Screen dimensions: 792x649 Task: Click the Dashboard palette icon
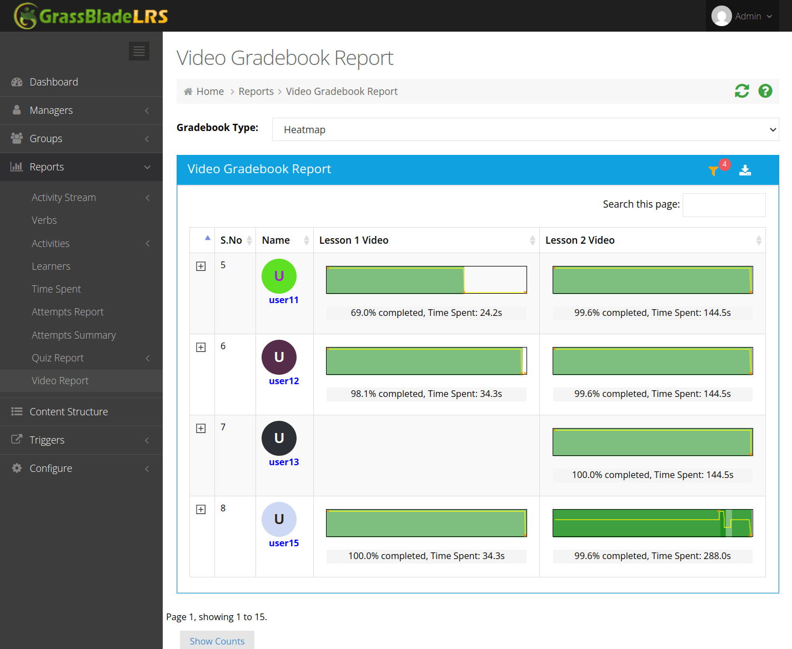[17, 82]
